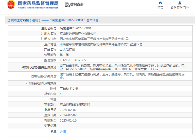Click management category value 第二类
195x137 pixels.
(64, 55)
